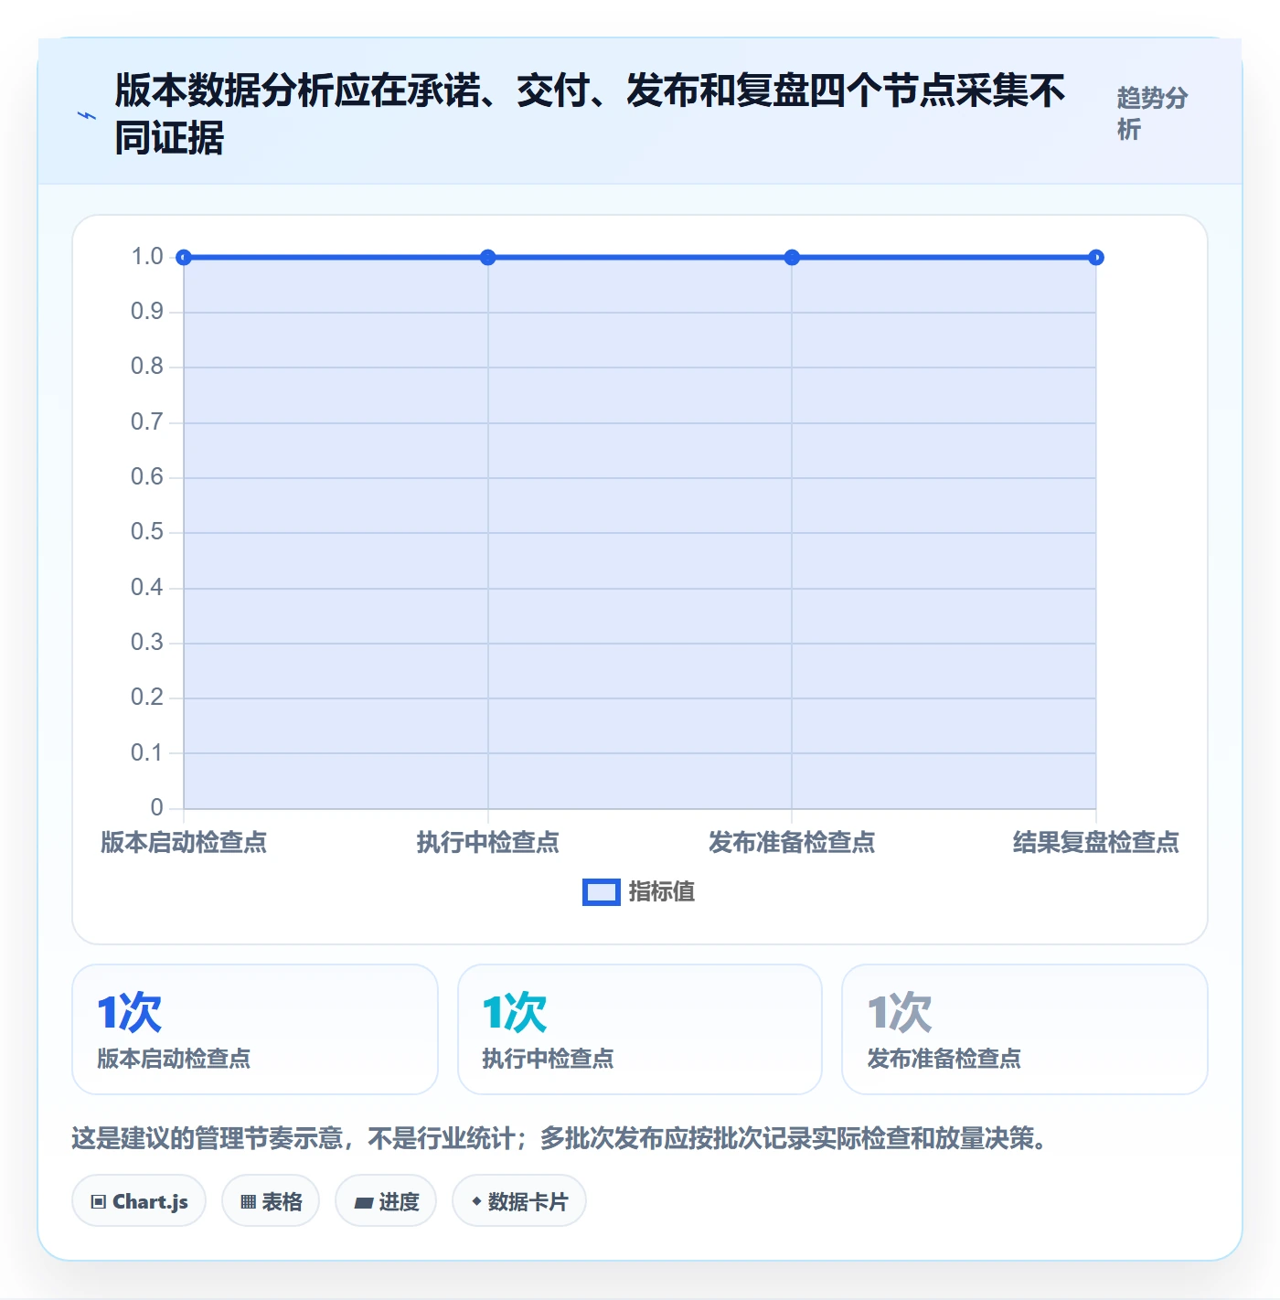The height and width of the screenshot is (1300, 1280).
Task: Click the 数据卡片 tag chip
Action: [519, 1201]
